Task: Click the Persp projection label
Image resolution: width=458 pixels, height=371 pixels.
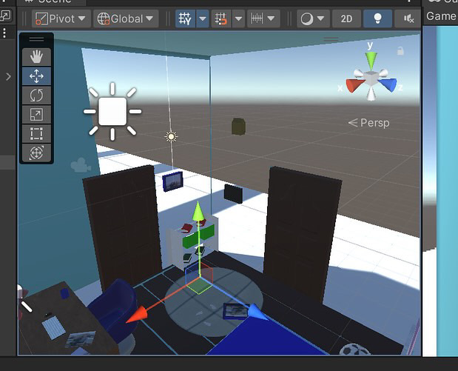Action: pyautogui.click(x=368, y=123)
